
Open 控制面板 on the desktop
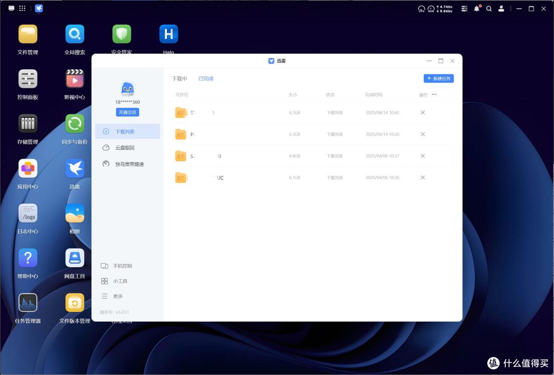click(28, 79)
